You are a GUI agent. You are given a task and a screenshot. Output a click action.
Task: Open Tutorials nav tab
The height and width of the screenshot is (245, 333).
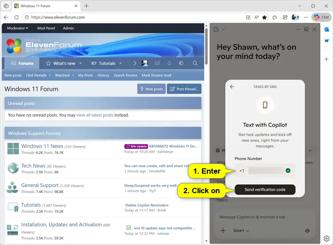pos(103,63)
